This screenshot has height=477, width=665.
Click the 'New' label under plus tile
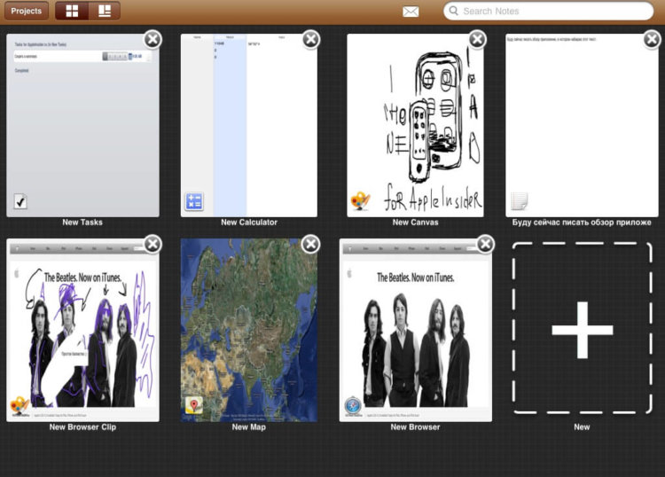[582, 427]
